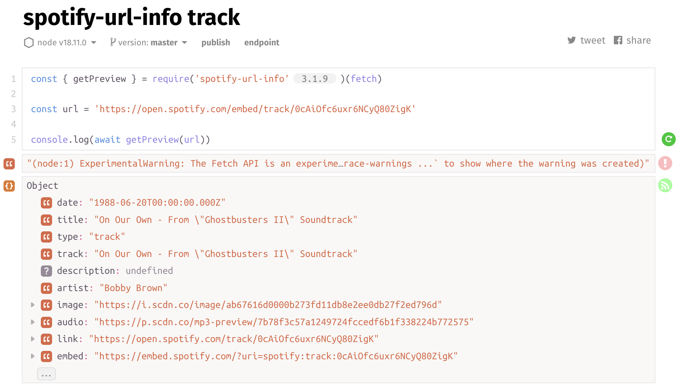680x386 pixels.
Task: Expand the image property disclosure triangle
Action: [32, 305]
